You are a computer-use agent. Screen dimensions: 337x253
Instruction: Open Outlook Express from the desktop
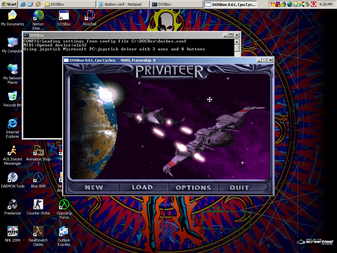64,232
